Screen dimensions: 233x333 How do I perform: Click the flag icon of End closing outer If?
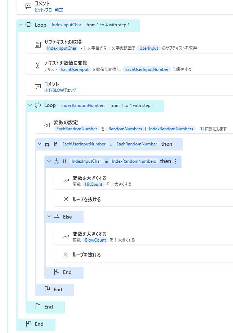tap(47, 289)
